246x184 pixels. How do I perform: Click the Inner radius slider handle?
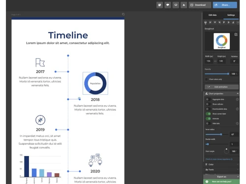[221, 134]
